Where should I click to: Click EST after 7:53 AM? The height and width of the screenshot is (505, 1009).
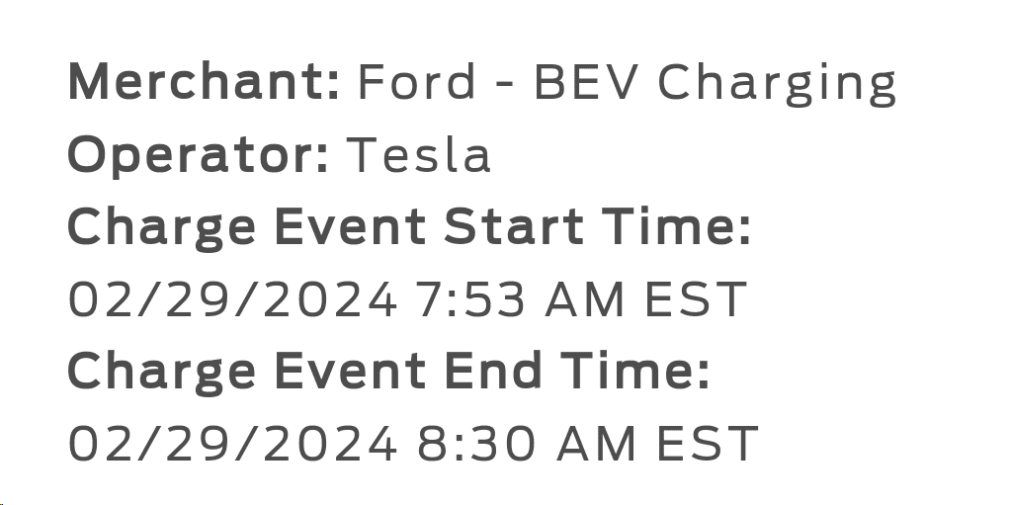pos(695,300)
